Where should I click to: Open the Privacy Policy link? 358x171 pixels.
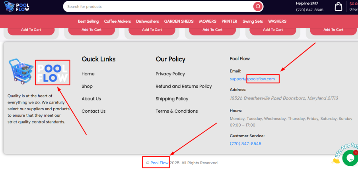point(170,74)
